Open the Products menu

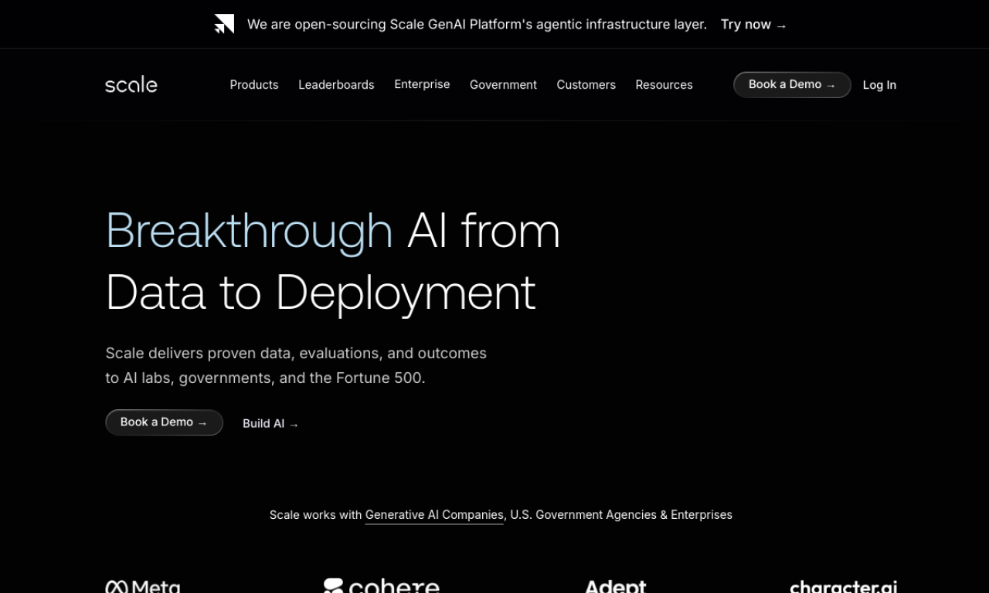253,85
